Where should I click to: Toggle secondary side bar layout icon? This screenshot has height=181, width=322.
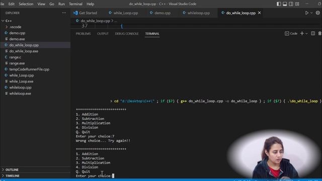(x=291, y=4)
